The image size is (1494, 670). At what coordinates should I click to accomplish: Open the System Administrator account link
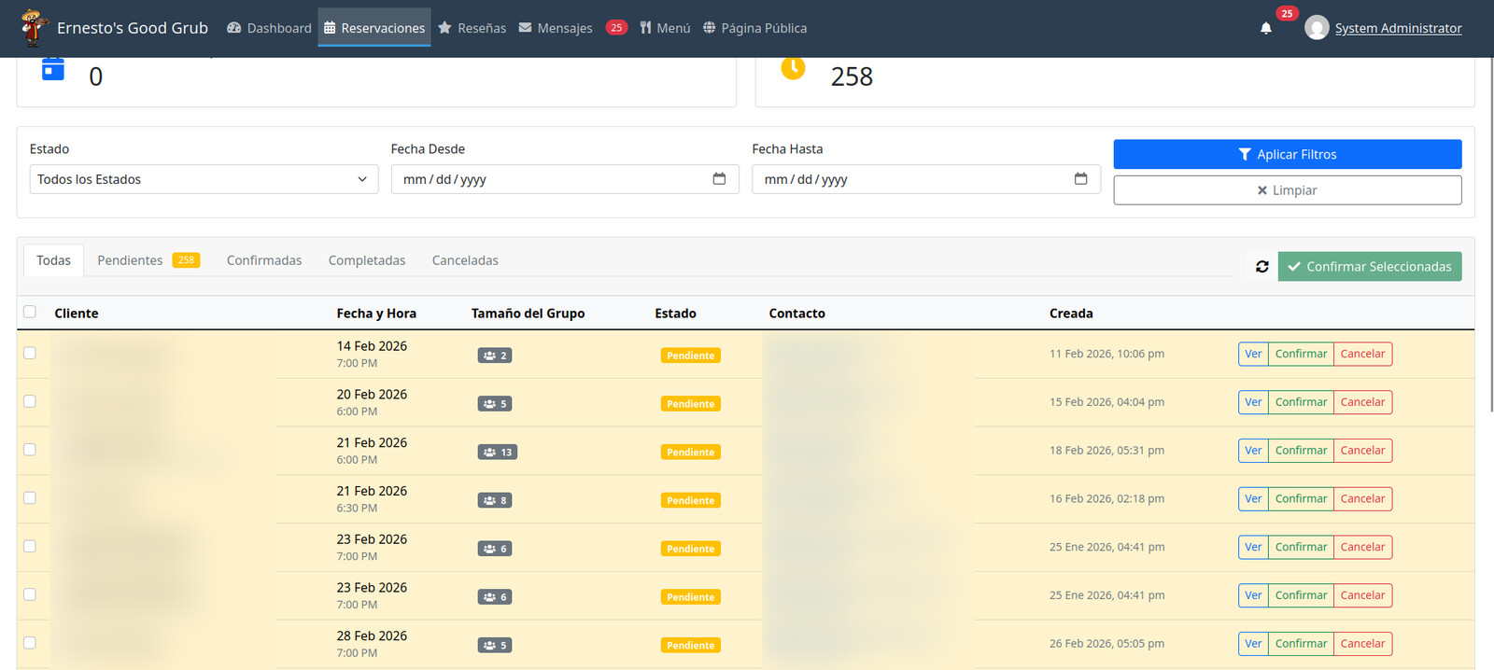(1398, 28)
